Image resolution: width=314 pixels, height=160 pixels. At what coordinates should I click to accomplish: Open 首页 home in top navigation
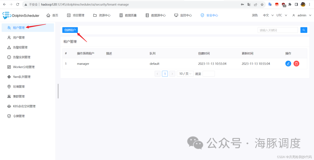52,15
